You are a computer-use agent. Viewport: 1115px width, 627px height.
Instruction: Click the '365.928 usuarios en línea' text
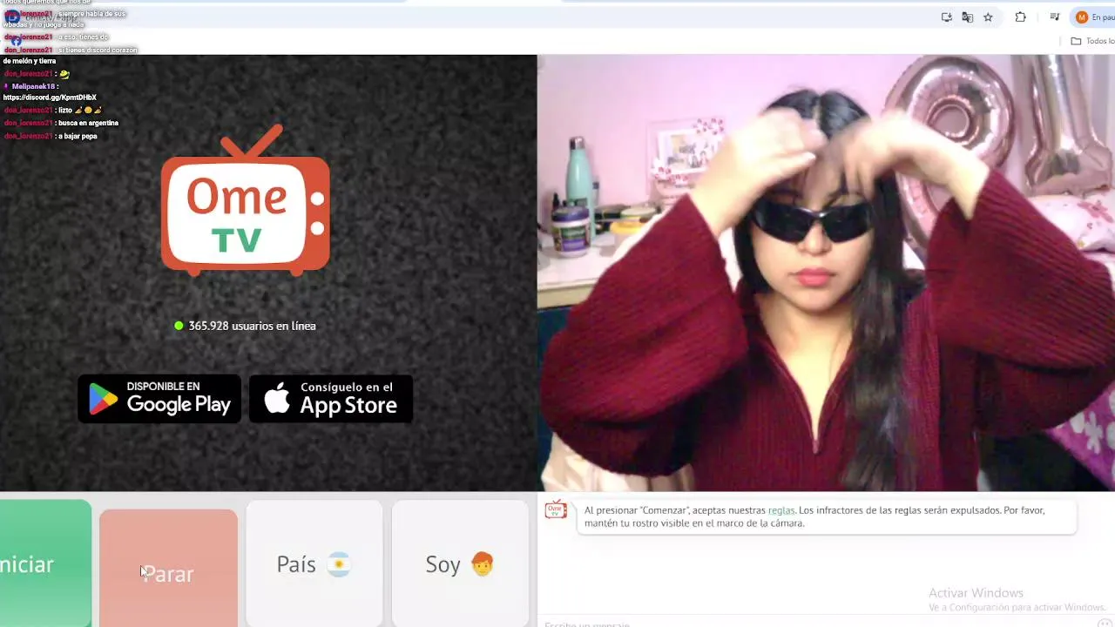252,326
